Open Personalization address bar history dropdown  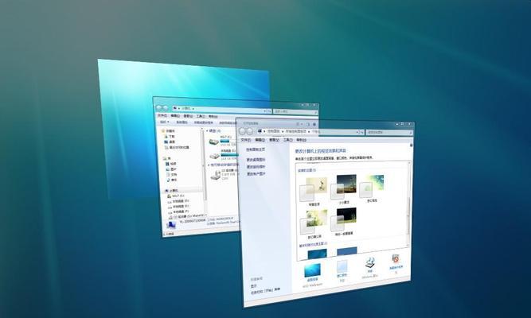tap(357, 132)
